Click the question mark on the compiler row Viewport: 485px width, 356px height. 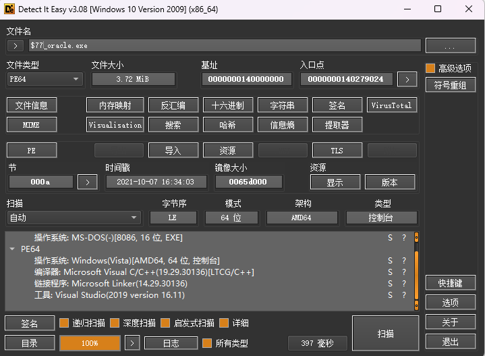tap(404, 272)
